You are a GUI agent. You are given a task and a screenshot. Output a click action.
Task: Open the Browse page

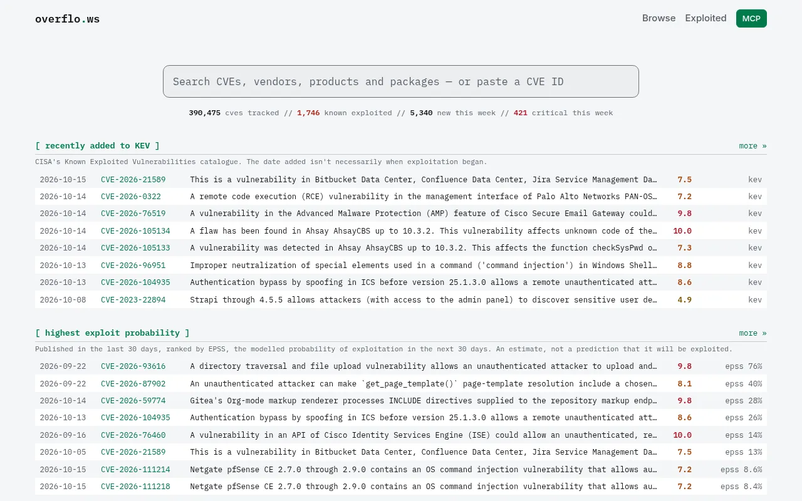click(659, 18)
